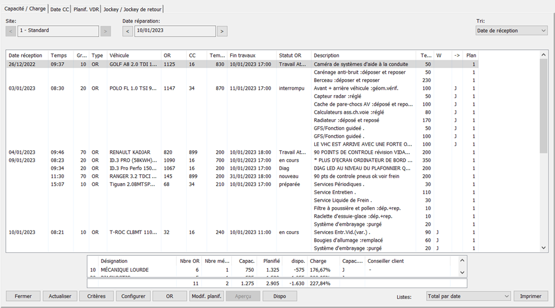This screenshot has height=308, width=555.
Task: Refresh with the Actualiser button
Action: click(x=60, y=296)
